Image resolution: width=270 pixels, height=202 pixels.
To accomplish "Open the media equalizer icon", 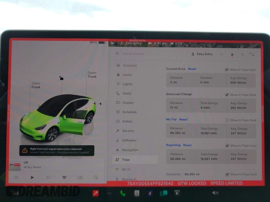I will [x=80, y=177].
